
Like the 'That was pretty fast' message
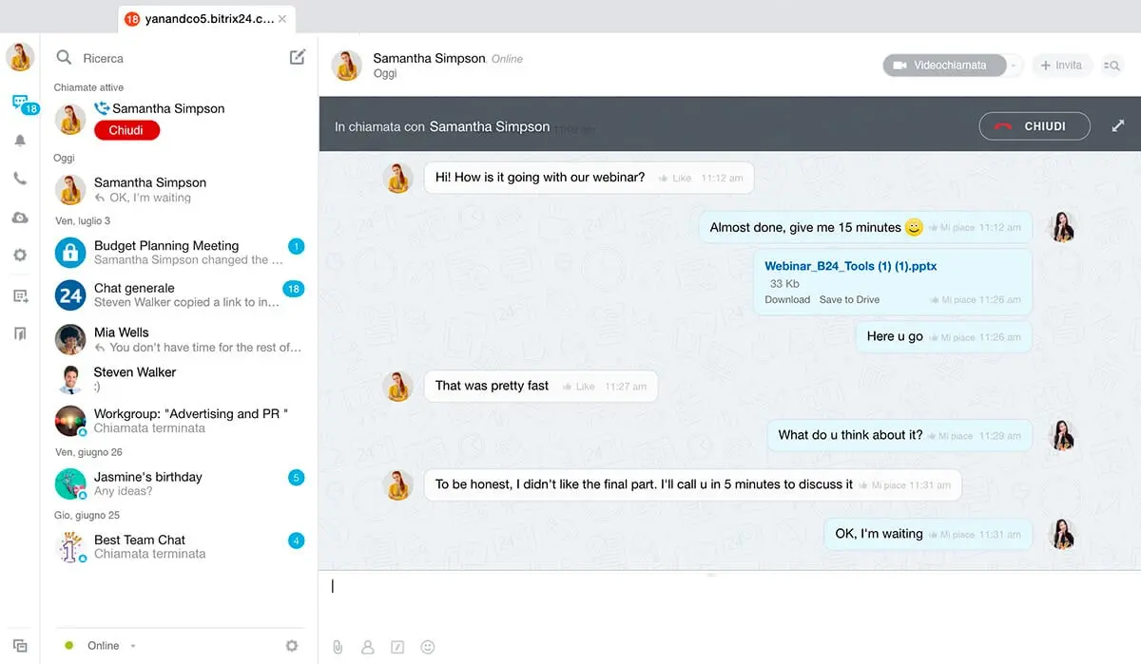578,387
